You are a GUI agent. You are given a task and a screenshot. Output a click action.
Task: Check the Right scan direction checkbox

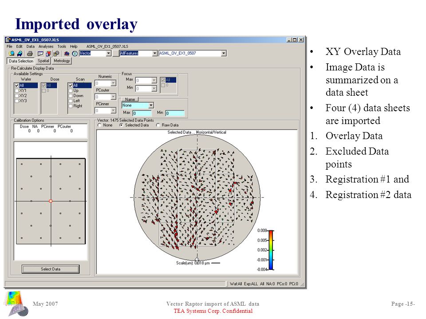[71, 106]
